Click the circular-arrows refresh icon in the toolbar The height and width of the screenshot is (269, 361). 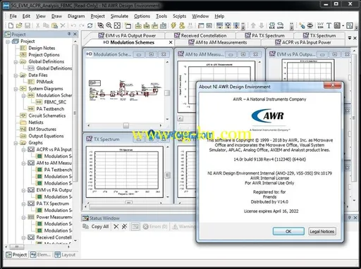90,25
